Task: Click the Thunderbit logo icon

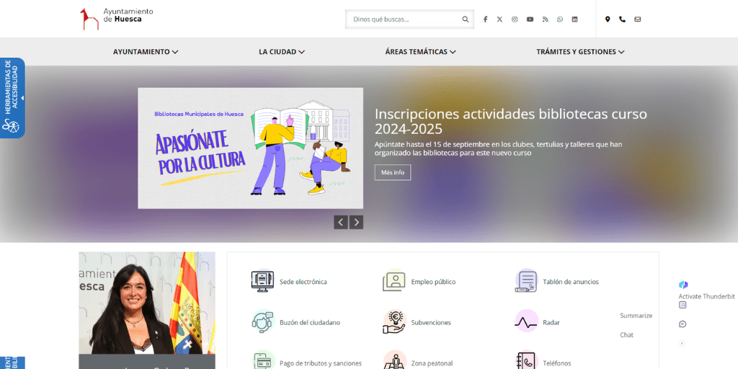Action: pos(683,285)
